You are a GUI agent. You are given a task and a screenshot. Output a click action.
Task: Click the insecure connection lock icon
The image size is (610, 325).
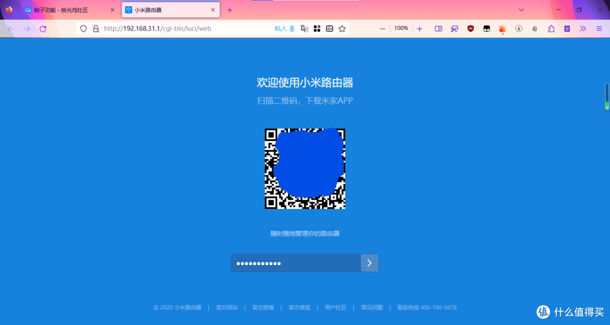tap(95, 28)
